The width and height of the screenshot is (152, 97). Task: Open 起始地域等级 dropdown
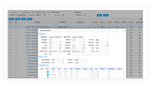[x=58, y=60]
